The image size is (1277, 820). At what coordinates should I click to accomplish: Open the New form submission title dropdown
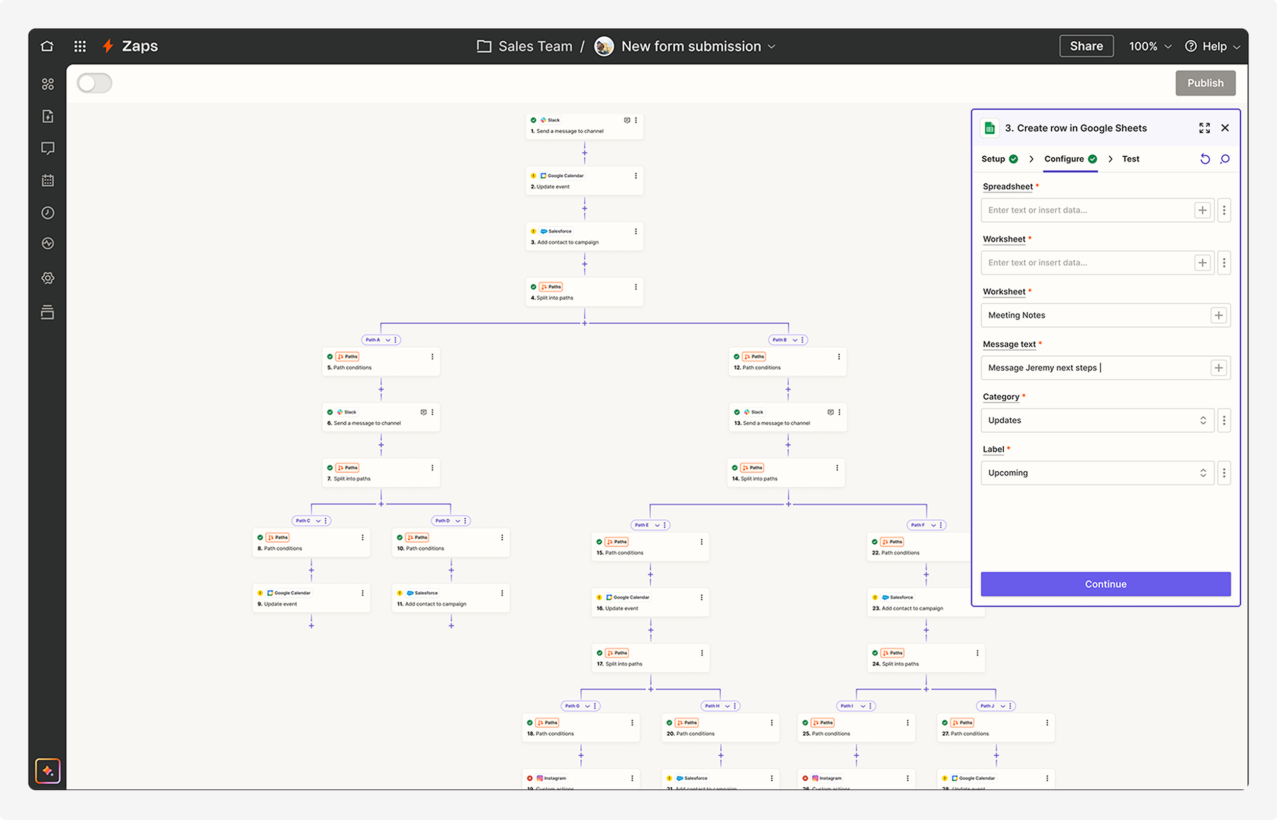pos(771,47)
